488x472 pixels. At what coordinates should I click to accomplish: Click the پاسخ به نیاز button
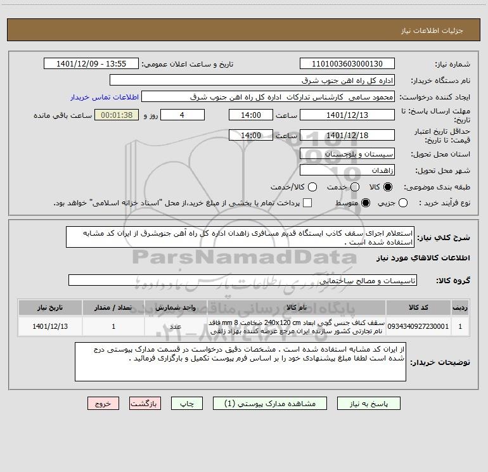(369, 404)
